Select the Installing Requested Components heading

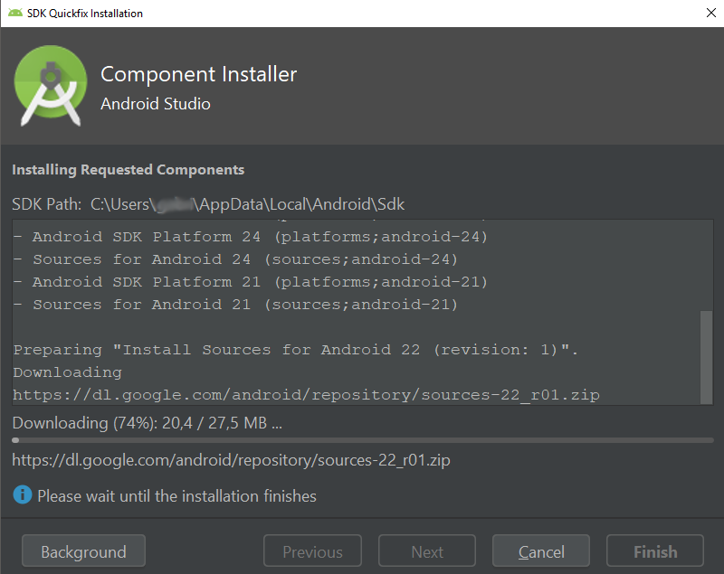[128, 169]
